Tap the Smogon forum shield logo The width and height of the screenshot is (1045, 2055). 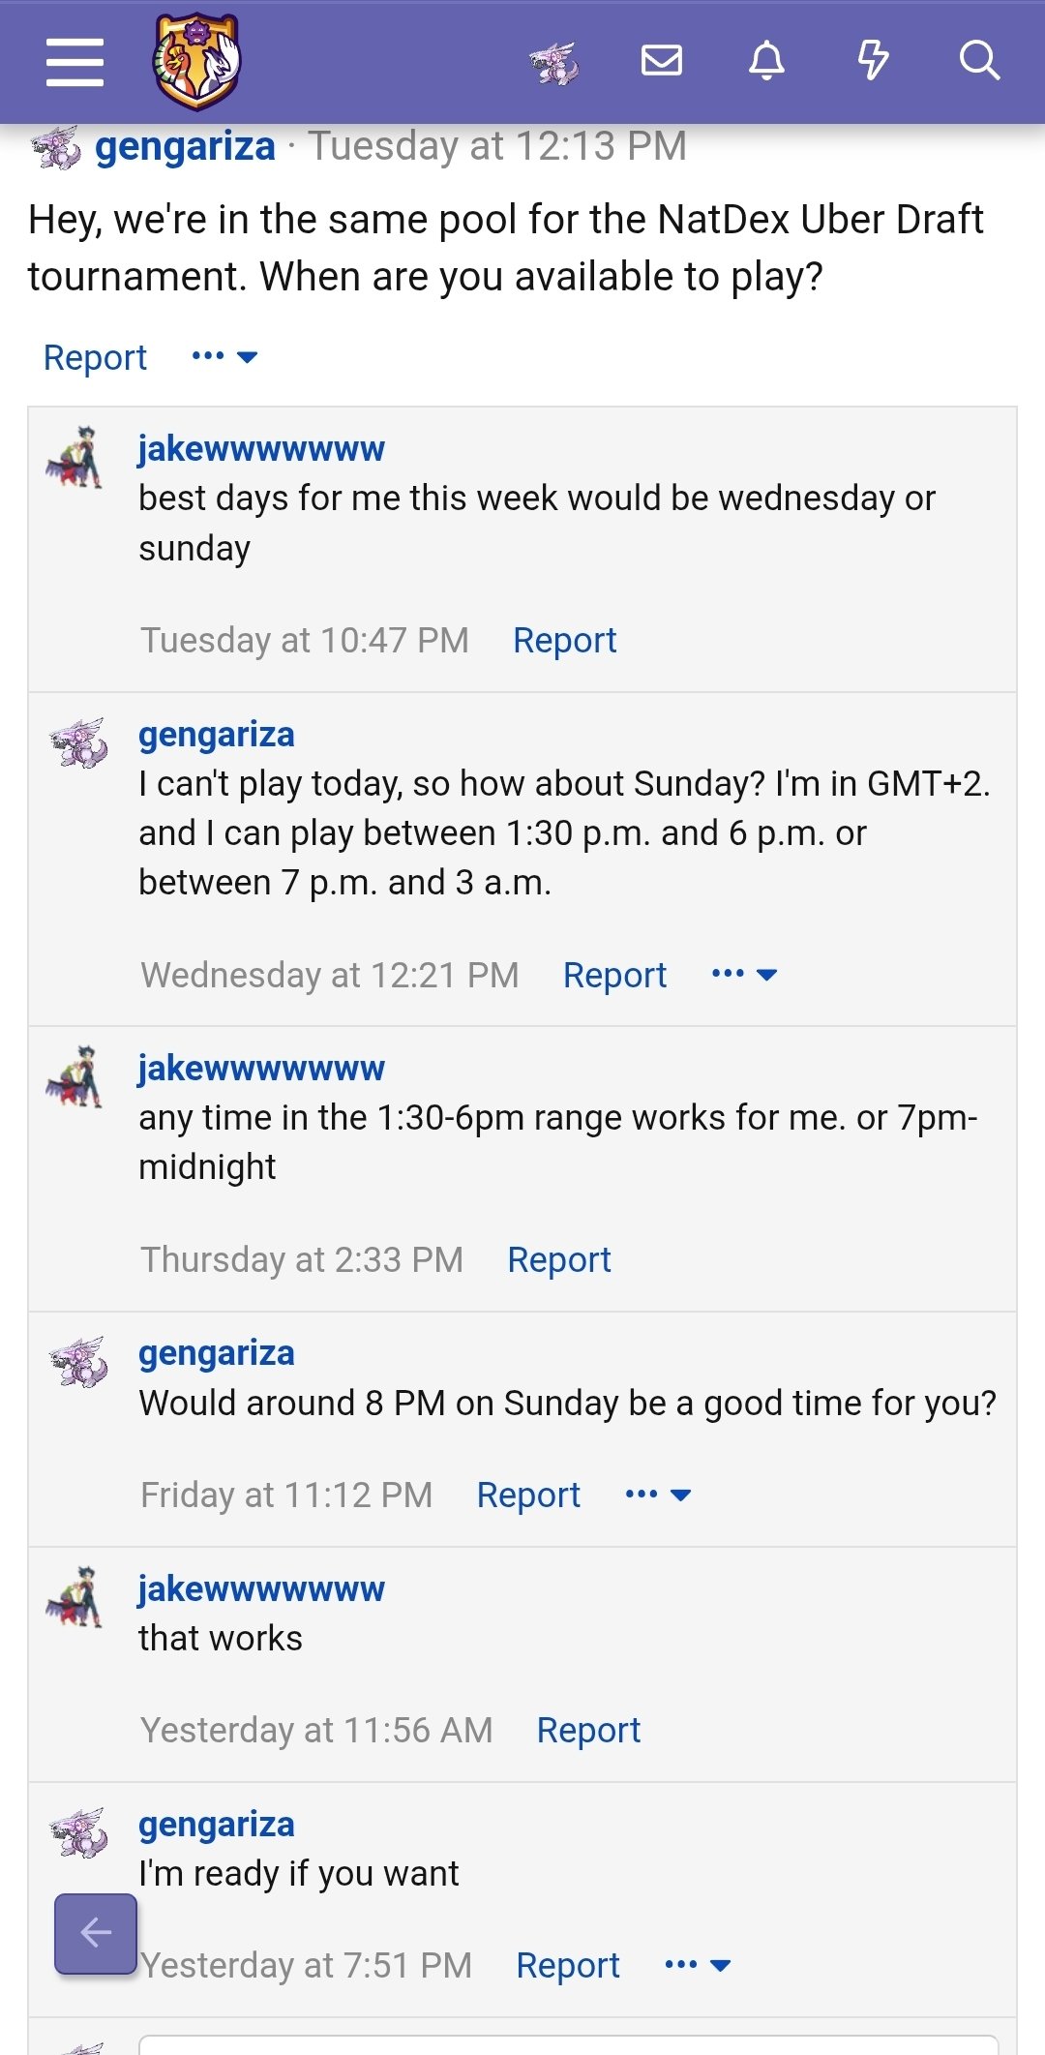tap(197, 61)
